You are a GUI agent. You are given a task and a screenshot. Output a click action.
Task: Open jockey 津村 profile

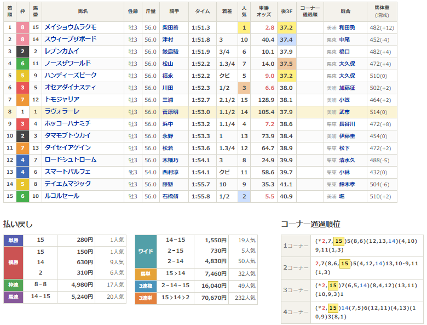tap(168, 39)
